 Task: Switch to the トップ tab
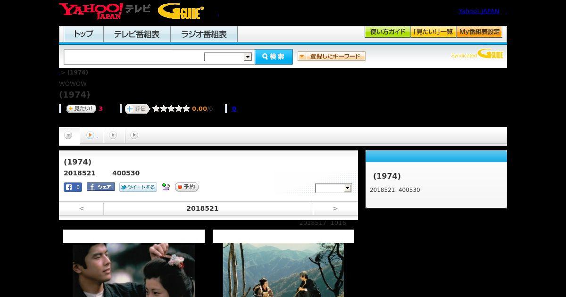[83, 34]
